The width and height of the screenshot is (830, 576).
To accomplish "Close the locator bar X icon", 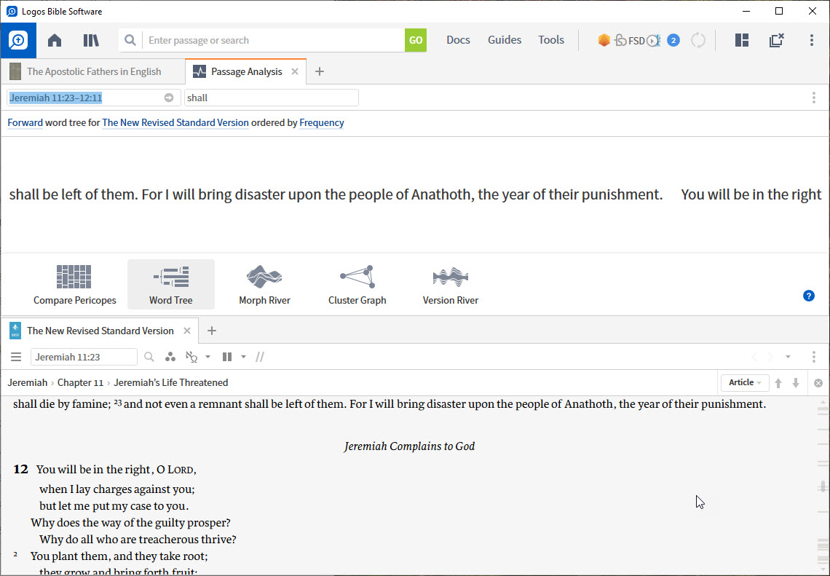I will coord(818,383).
